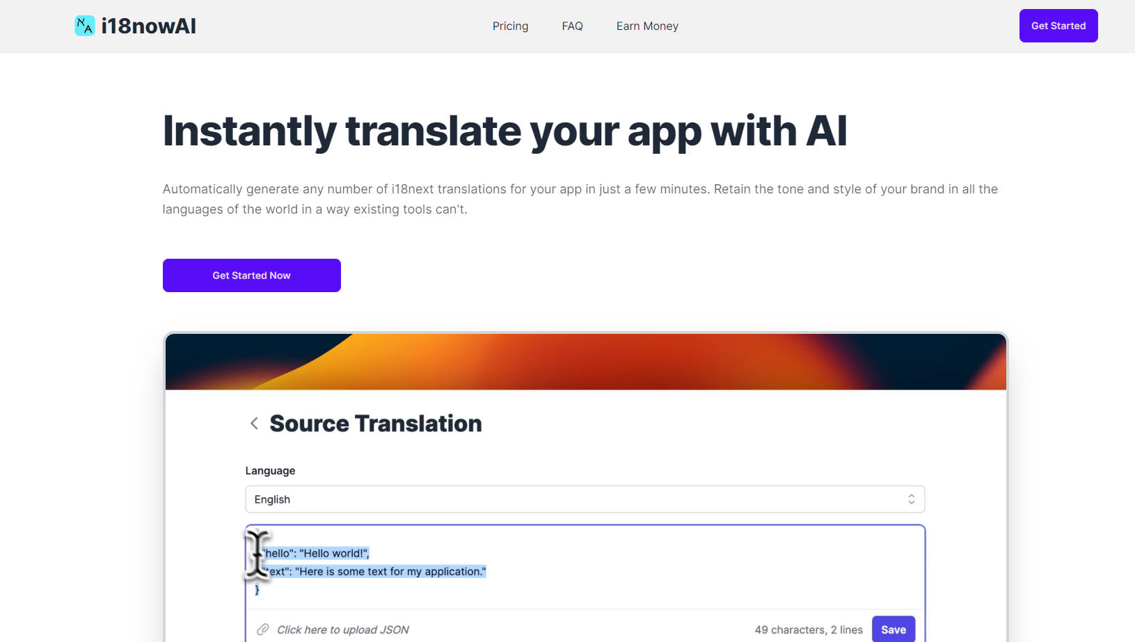Click the line 'Here is some text for my application.'

(374, 571)
